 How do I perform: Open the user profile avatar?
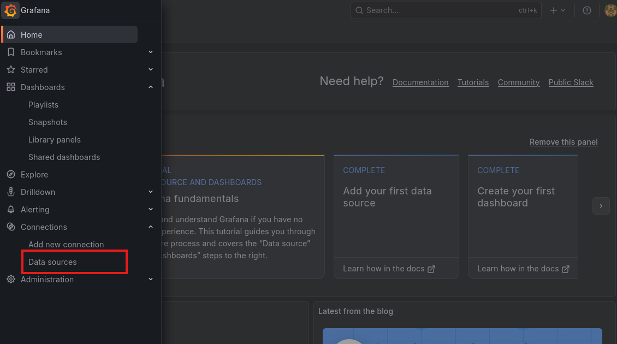610,10
